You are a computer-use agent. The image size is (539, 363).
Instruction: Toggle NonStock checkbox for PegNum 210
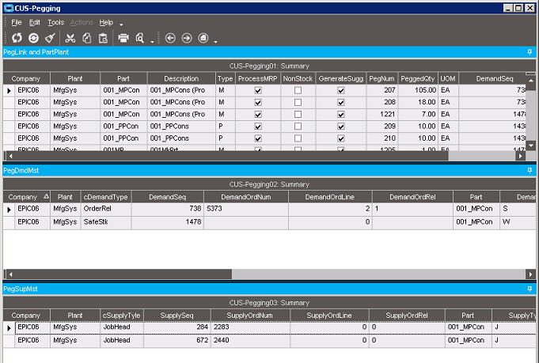[298, 138]
